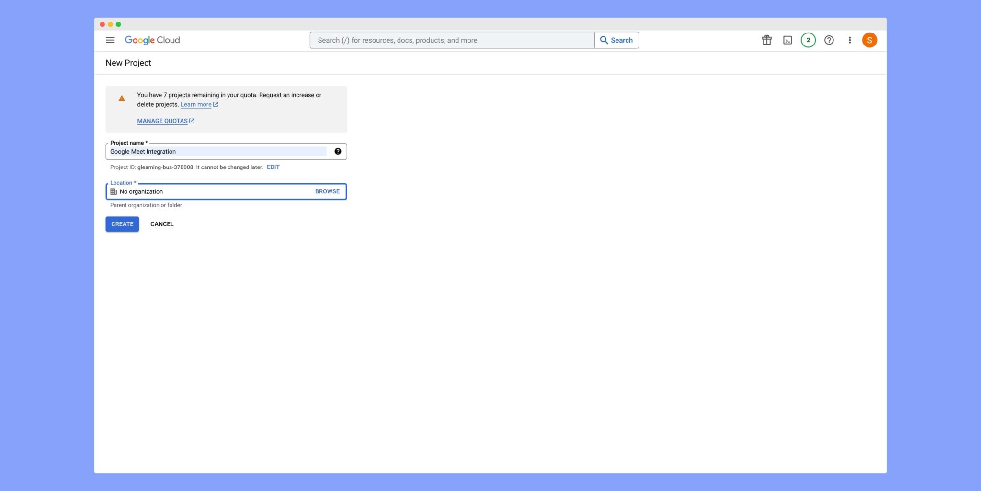Click the organization building icon in Location field
The image size is (981, 491).
(x=114, y=191)
